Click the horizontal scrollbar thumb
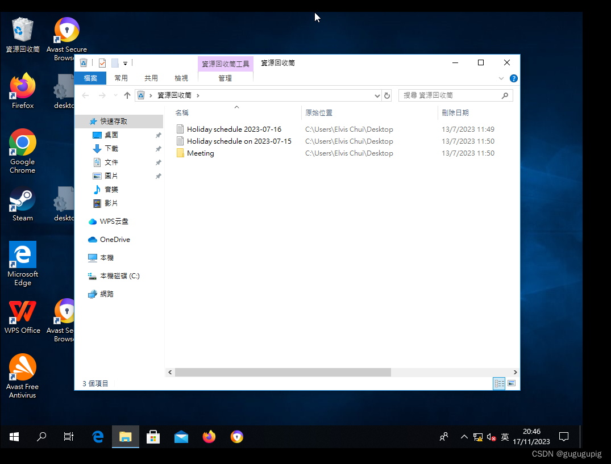This screenshot has width=611, height=464. pos(283,373)
